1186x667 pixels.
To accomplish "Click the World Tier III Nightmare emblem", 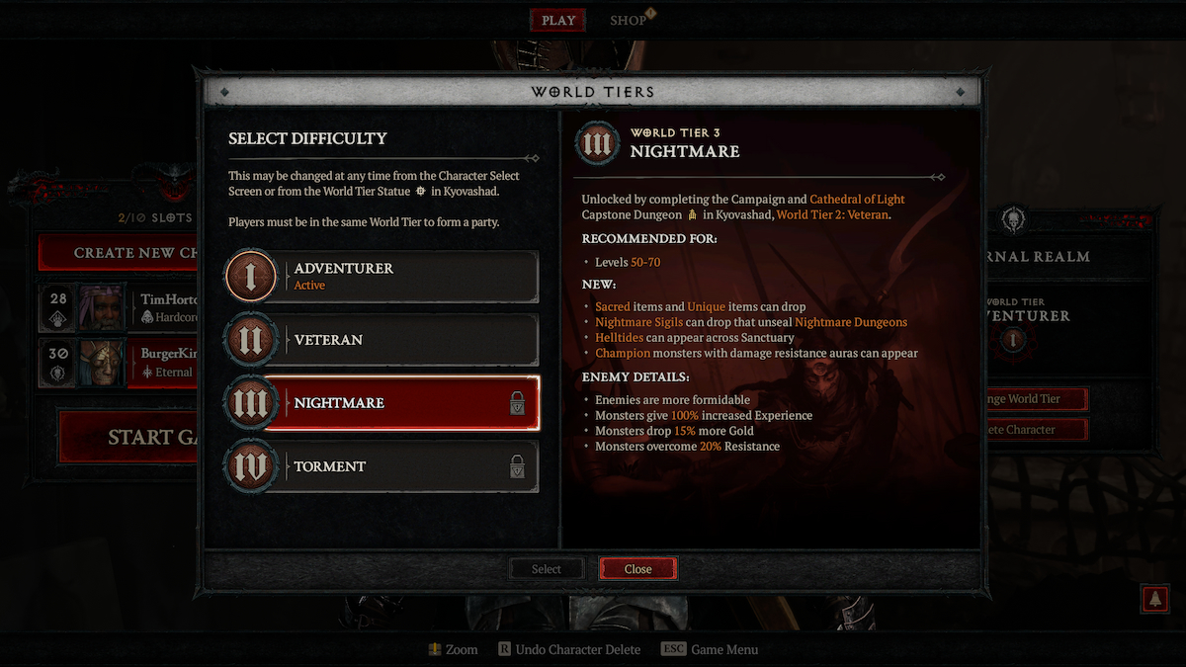I will pyautogui.click(x=250, y=403).
